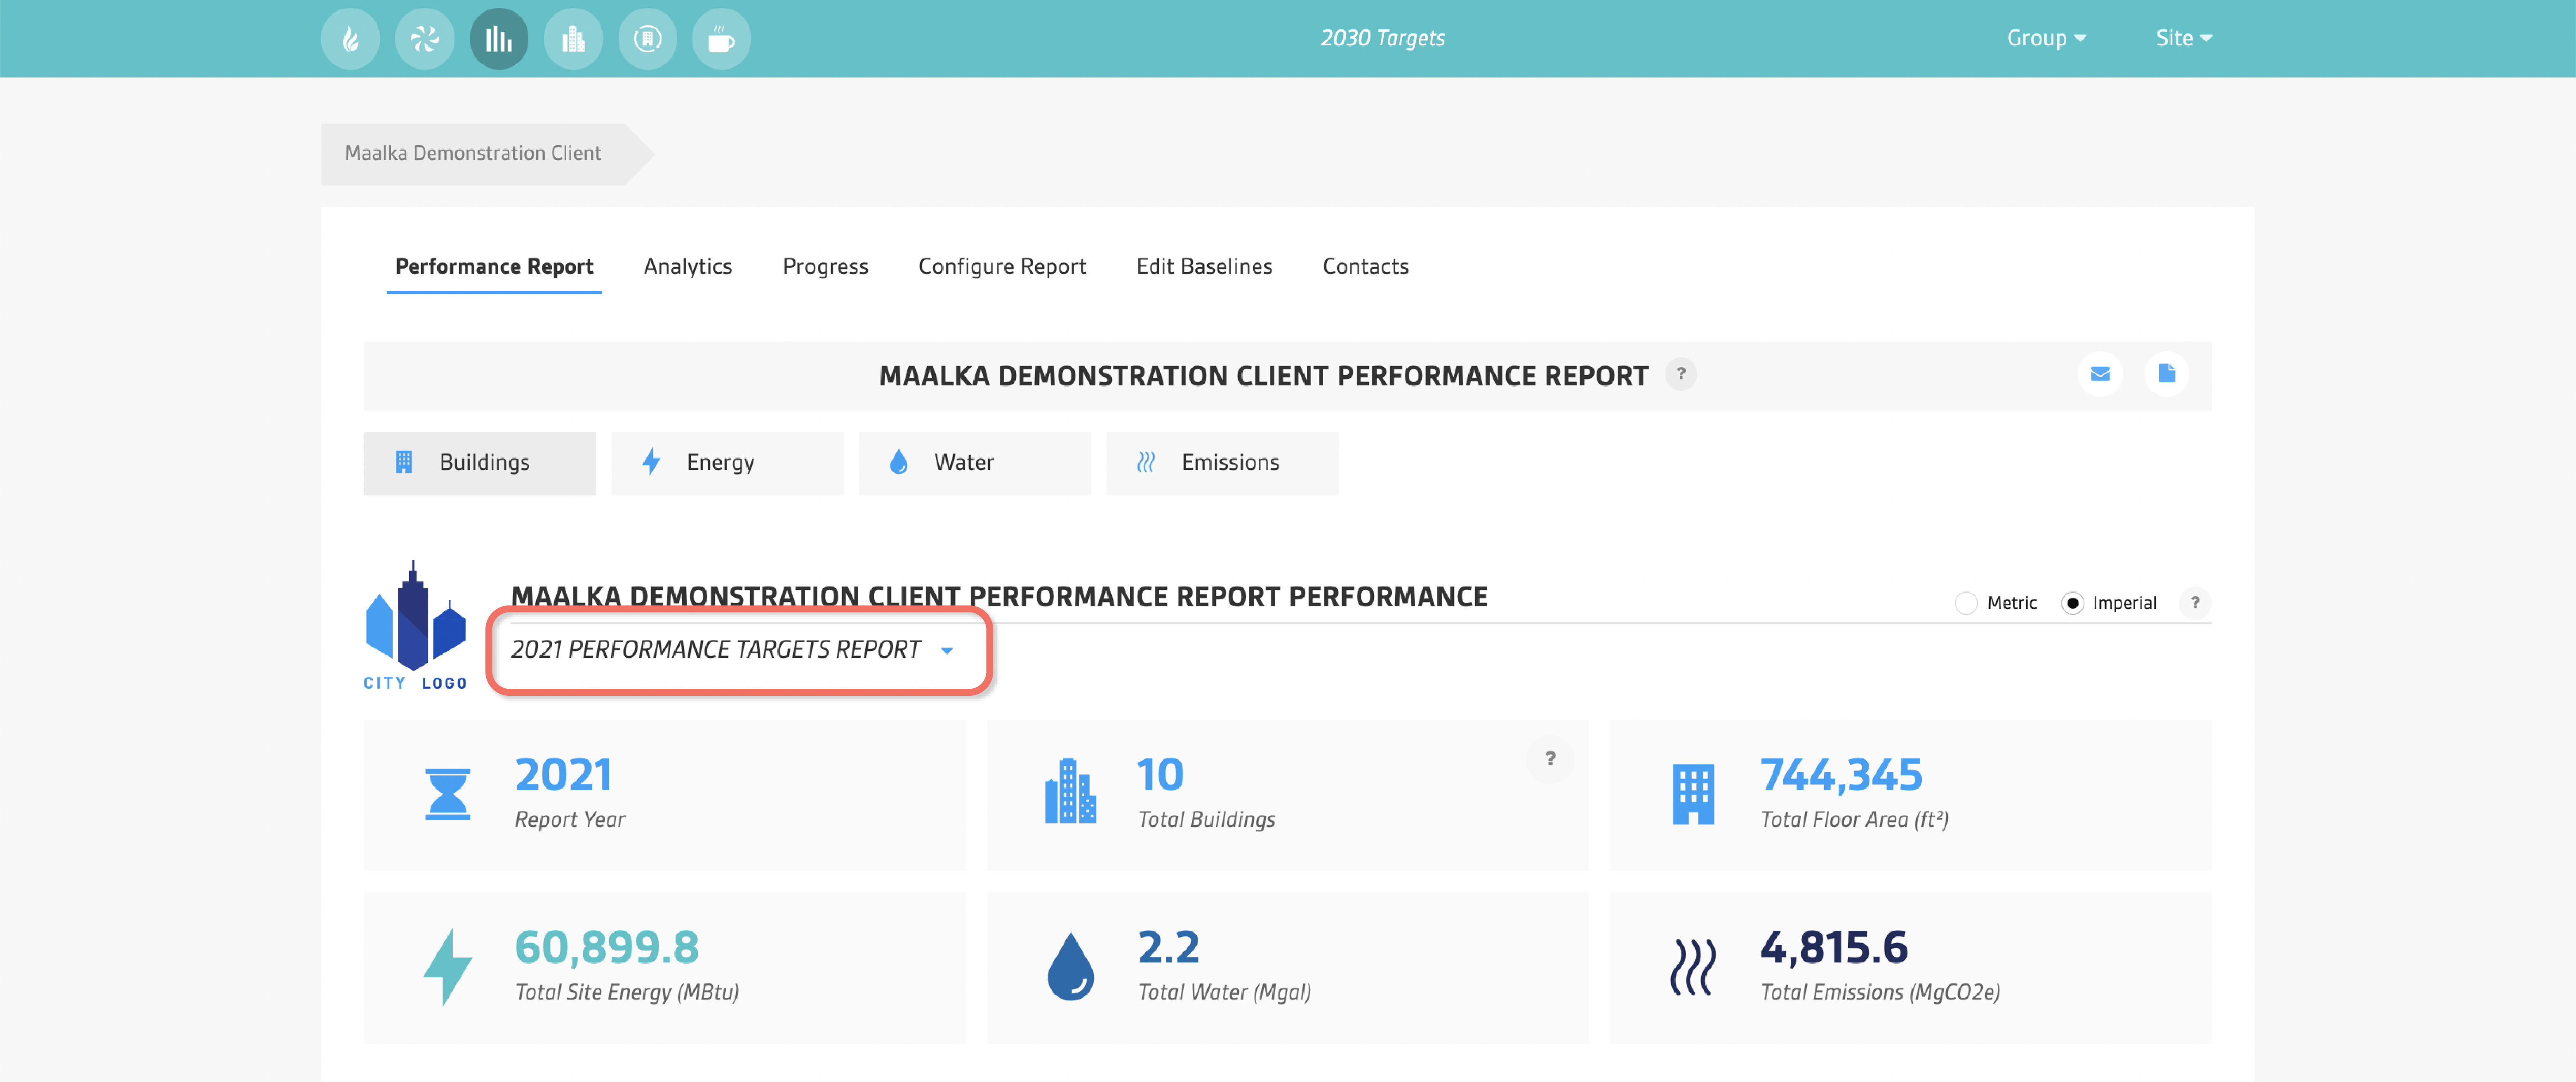Open help icon on Total Buildings card
Viewport: 2576px width, 1082px height.
tap(1550, 759)
